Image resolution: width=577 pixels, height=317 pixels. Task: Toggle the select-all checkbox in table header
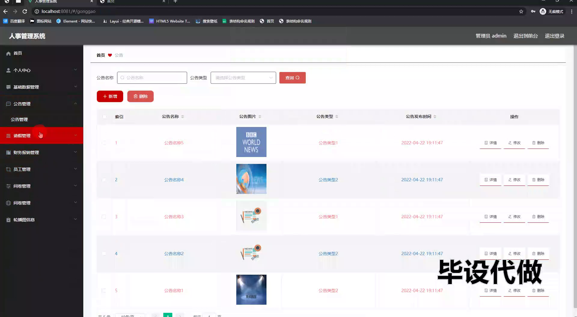click(104, 117)
